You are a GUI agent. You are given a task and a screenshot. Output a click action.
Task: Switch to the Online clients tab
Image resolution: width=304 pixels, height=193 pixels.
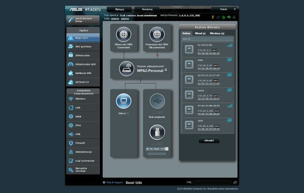[186, 33]
